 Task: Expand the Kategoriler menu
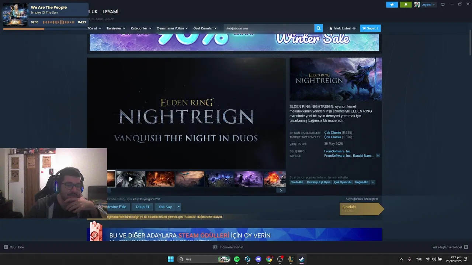pos(141,28)
